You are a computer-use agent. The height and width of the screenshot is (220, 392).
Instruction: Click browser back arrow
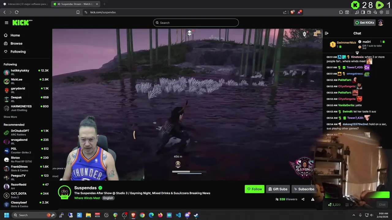(4, 12)
